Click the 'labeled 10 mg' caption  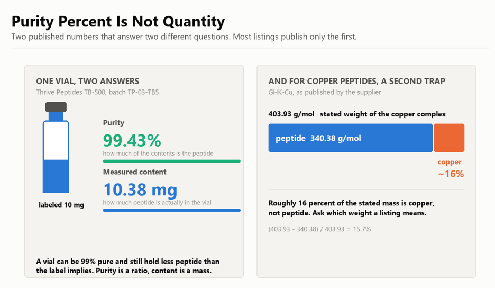(x=61, y=205)
